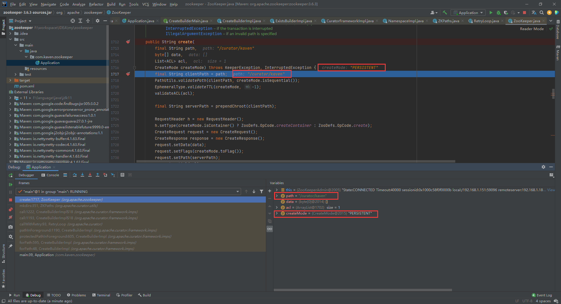Click the translate icon in the toolbar

[534, 13]
